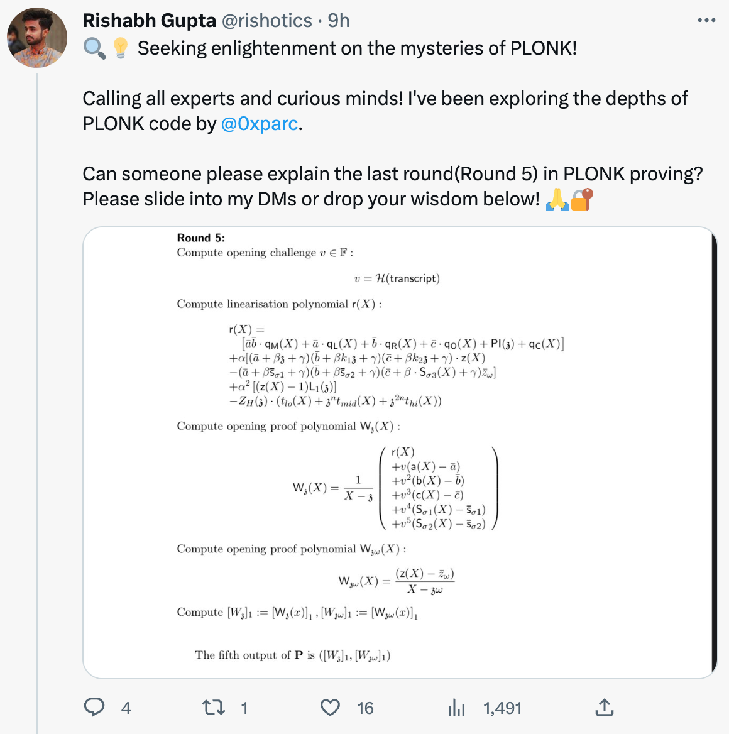The height and width of the screenshot is (734, 729).
Task: Click the like count showing 16
Action: (x=364, y=708)
